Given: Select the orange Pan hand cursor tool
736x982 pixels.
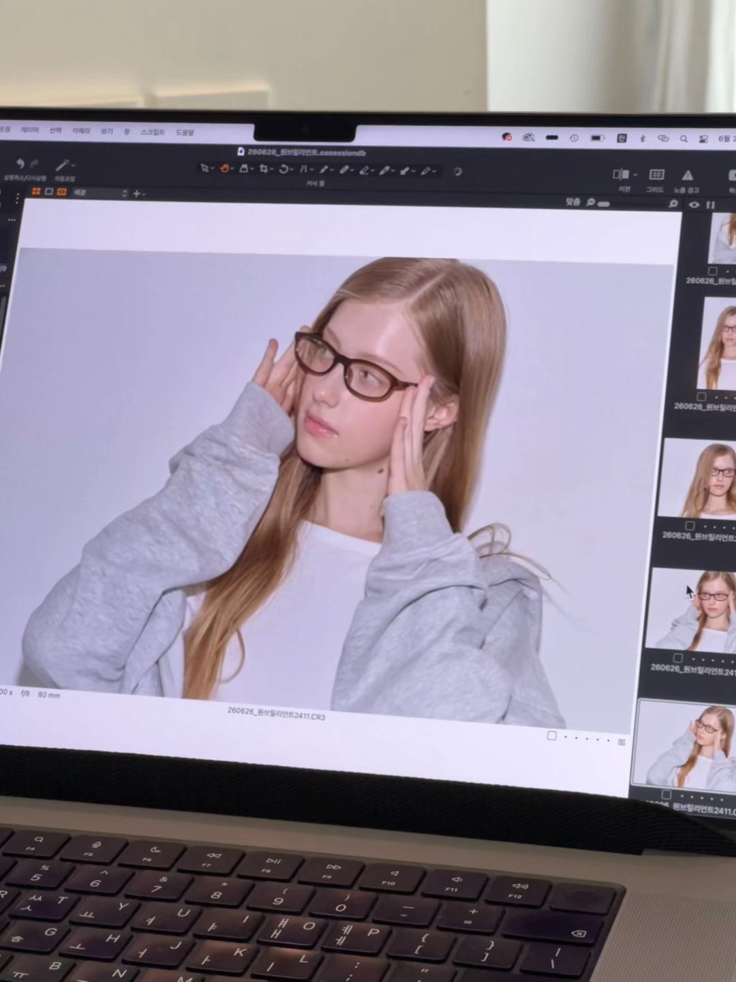Looking at the screenshot, I should (x=224, y=168).
